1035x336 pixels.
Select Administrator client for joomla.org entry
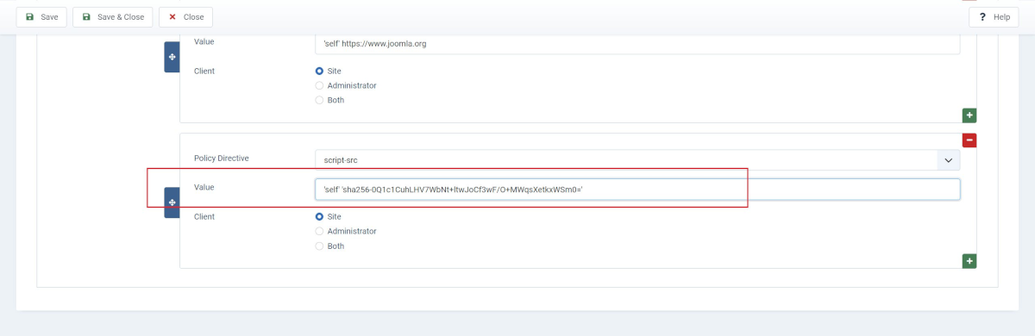(x=319, y=85)
